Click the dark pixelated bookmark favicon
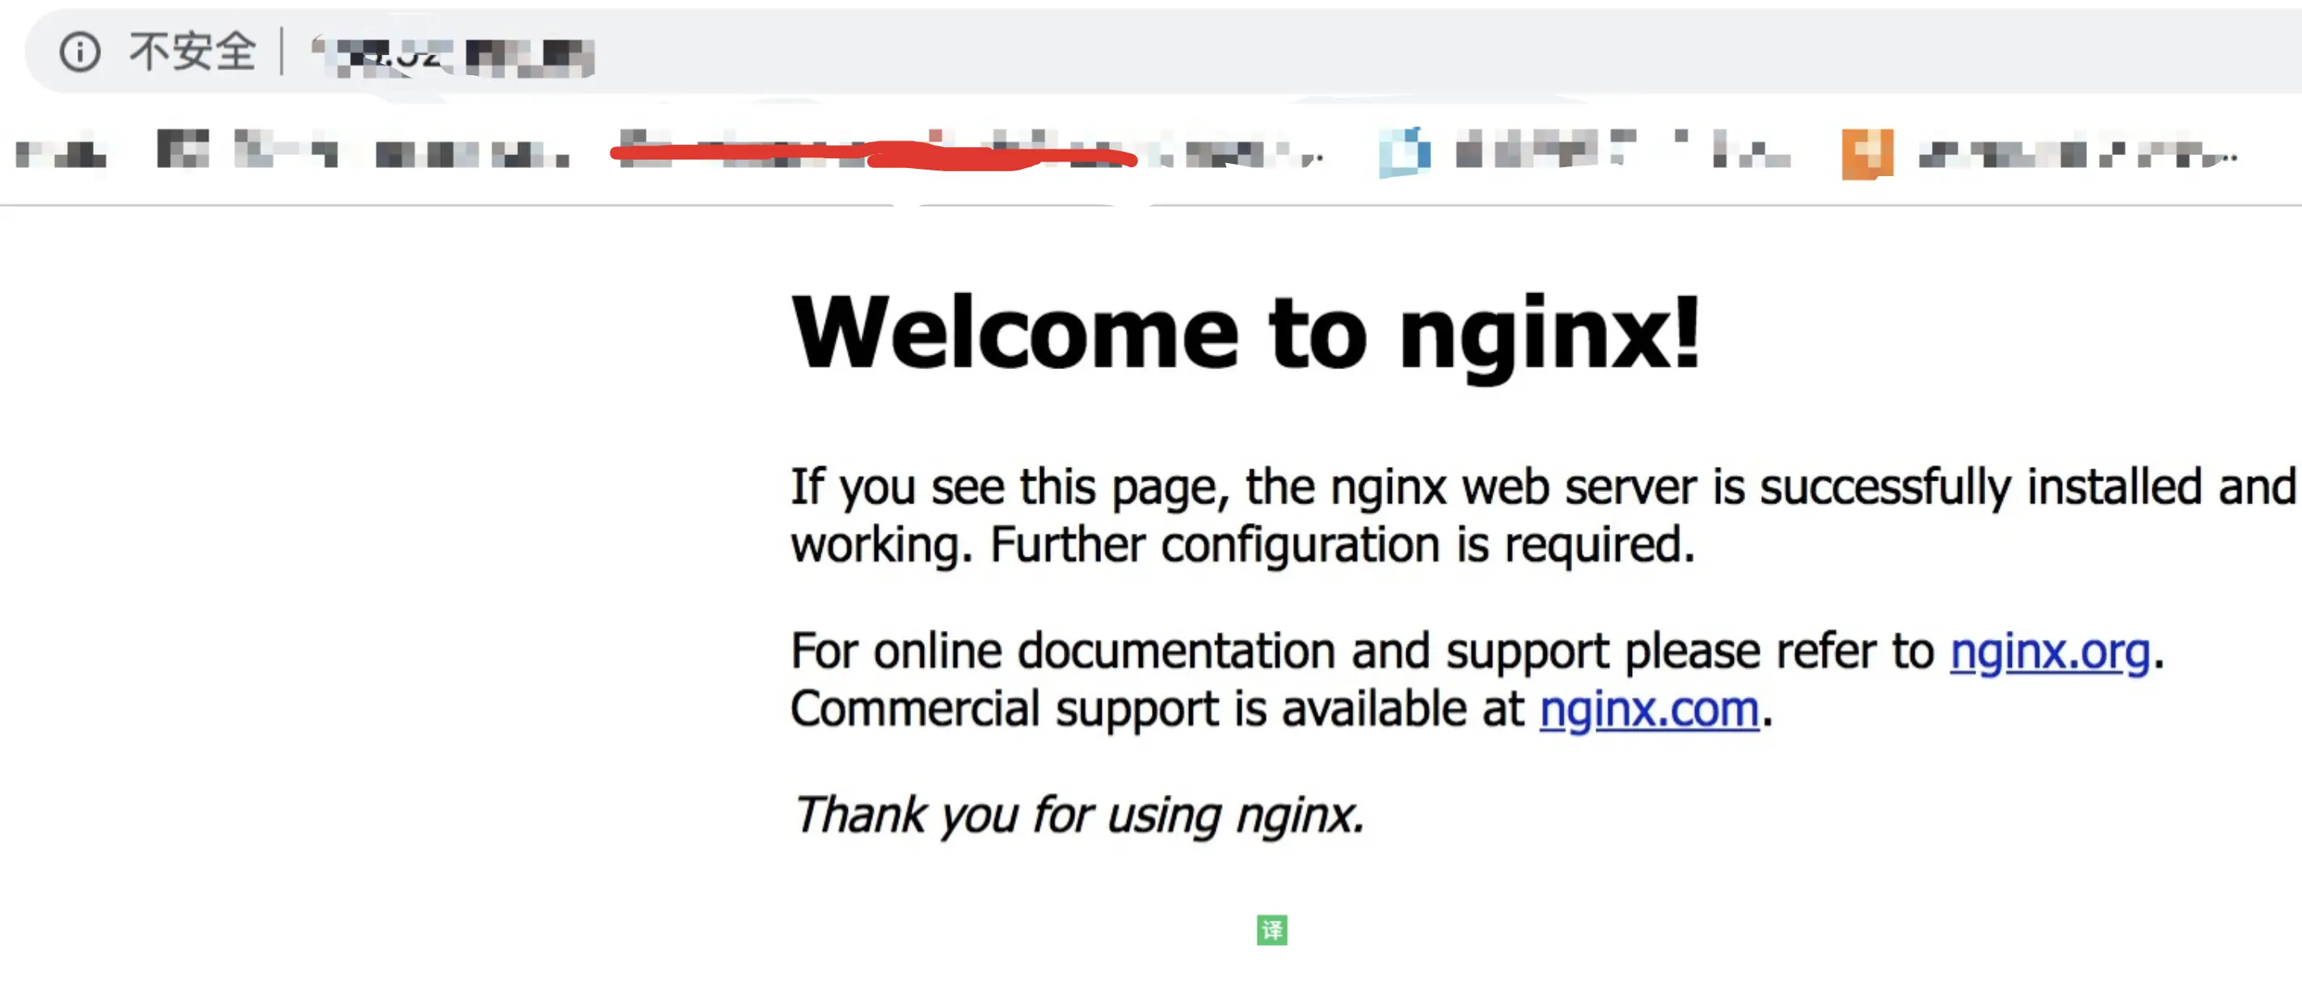Screen dimensions: 2302x1000 (x=183, y=148)
